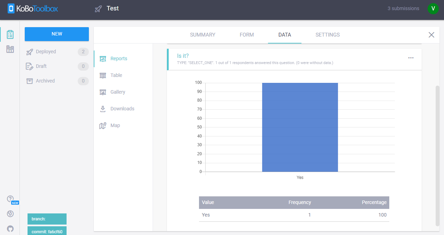Click the vertical scrollbar of report
This screenshot has height=235, width=444.
[x=438, y=157]
